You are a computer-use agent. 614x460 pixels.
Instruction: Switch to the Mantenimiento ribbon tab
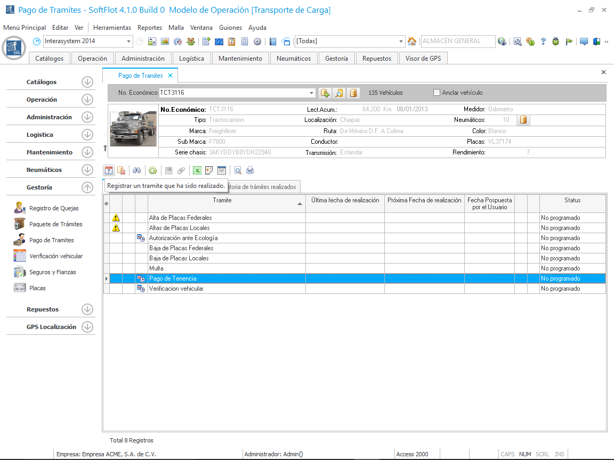point(240,59)
